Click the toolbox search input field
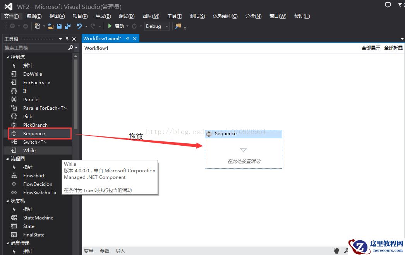The height and width of the screenshot is (255, 405). [35, 48]
